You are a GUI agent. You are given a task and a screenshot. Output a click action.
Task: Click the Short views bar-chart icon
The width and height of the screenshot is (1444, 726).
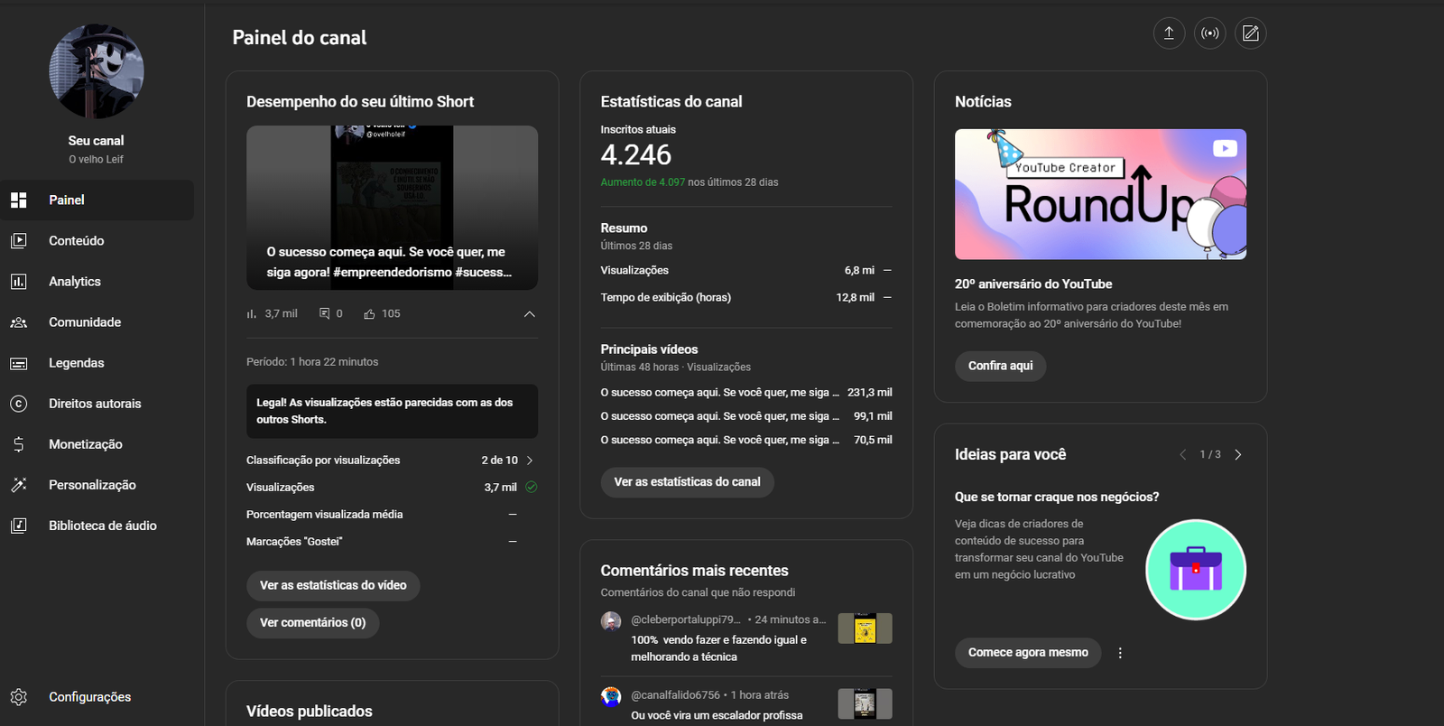252,314
